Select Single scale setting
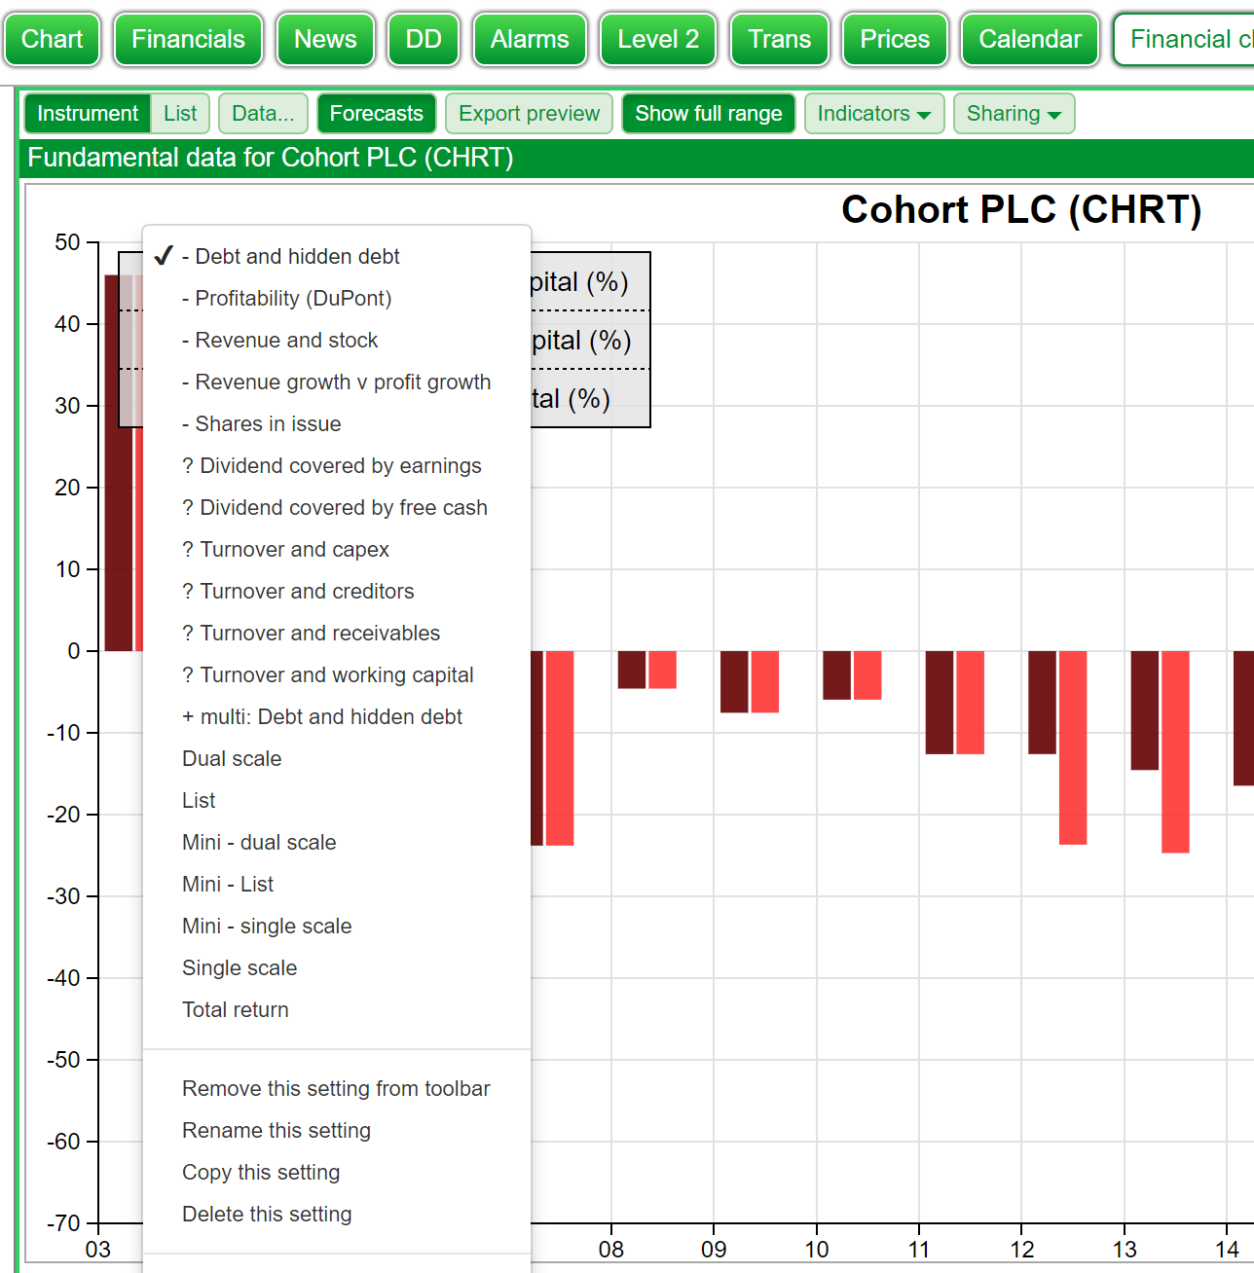The height and width of the screenshot is (1273, 1254). coord(337,967)
